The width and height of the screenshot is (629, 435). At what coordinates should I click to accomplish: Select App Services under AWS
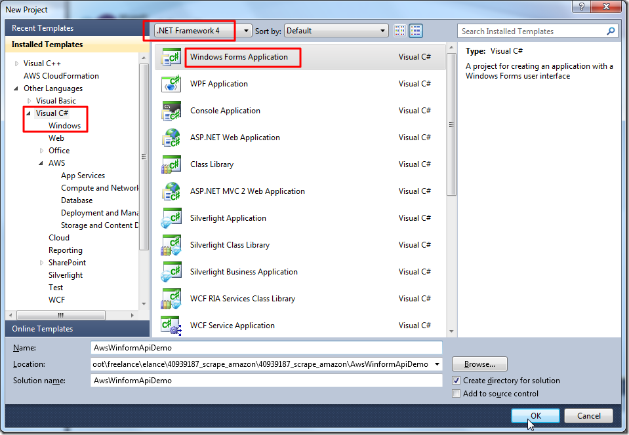83,176
